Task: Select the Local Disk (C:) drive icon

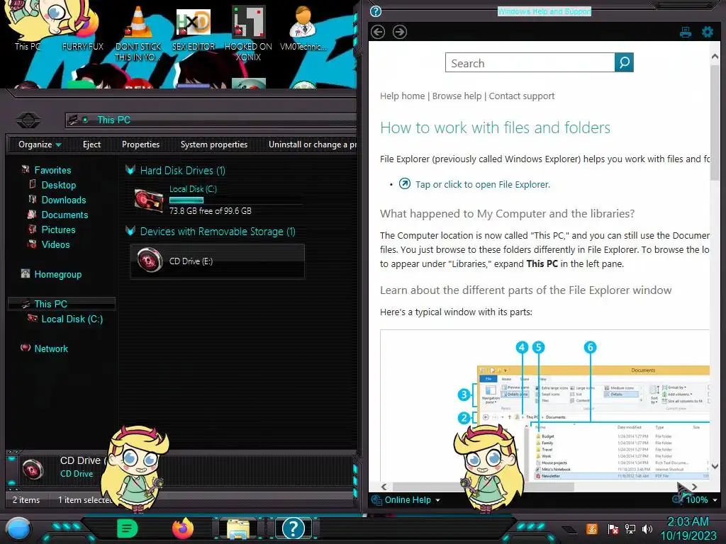Action: 149,200
